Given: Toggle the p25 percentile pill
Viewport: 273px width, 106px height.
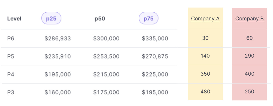Looking at the screenshot, I should coord(51,18).
